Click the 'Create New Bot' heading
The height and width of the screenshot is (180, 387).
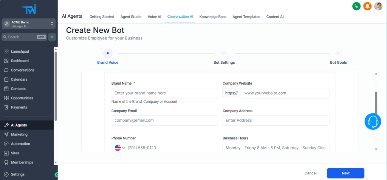[x=95, y=30]
